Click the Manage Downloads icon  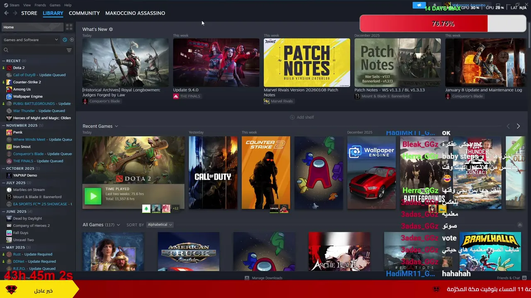(x=247, y=278)
